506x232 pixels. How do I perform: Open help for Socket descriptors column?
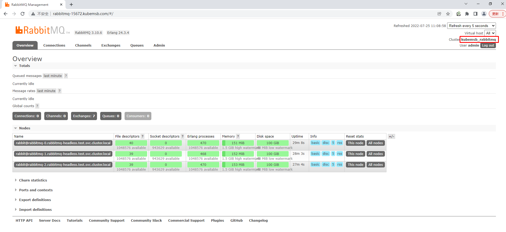tap(183, 137)
